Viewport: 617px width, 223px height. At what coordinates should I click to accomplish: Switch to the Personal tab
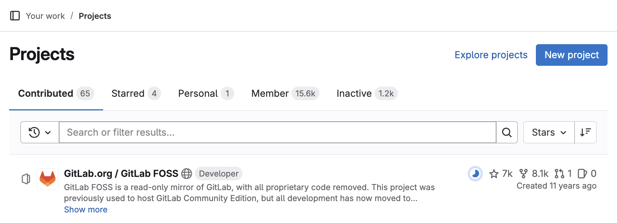tap(206, 93)
